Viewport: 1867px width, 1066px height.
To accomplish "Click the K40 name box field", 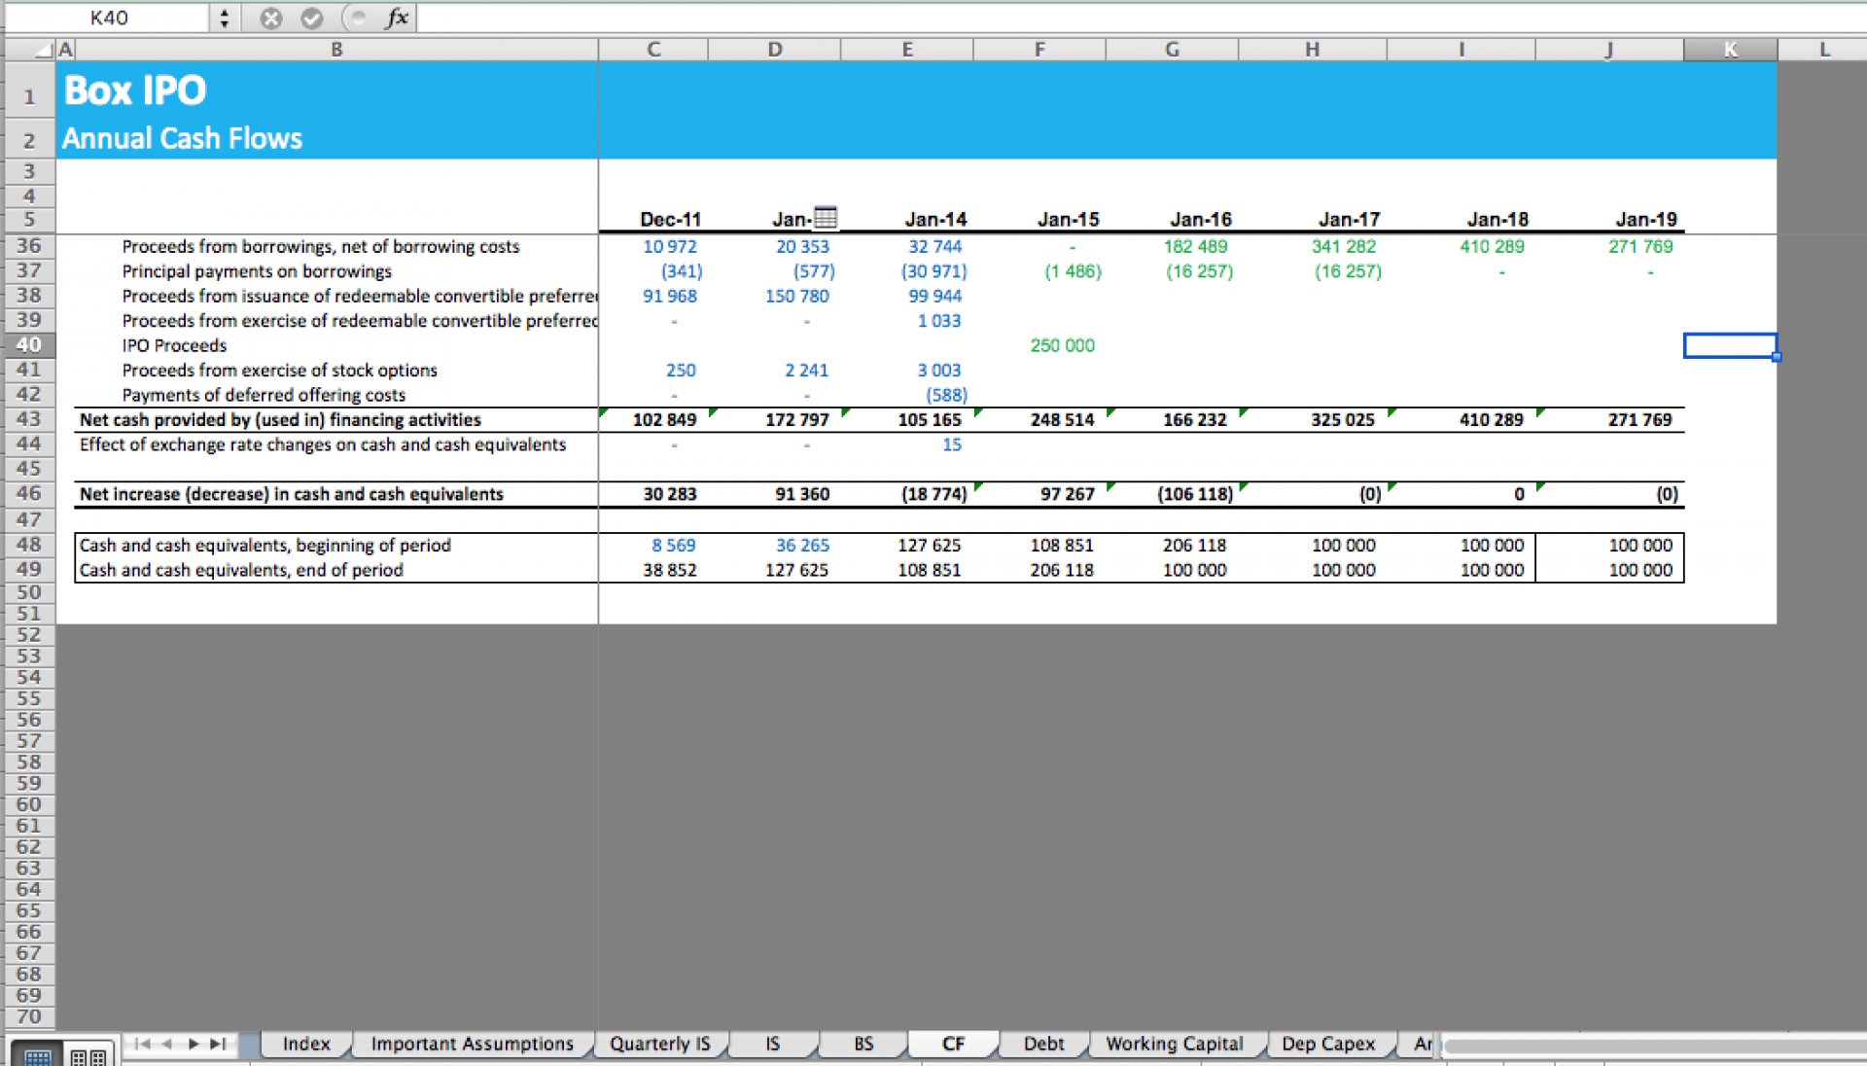I will 109,18.
